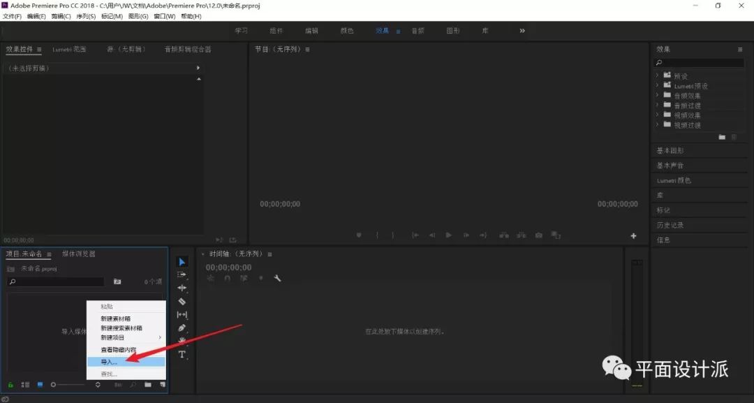Viewport: 754px width, 403px height.
Task: Open the Lumetri 颜色 panel
Action: pyautogui.click(x=674, y=180)
